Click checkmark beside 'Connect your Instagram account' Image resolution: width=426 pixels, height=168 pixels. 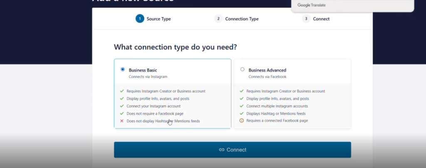pos(122,106)
